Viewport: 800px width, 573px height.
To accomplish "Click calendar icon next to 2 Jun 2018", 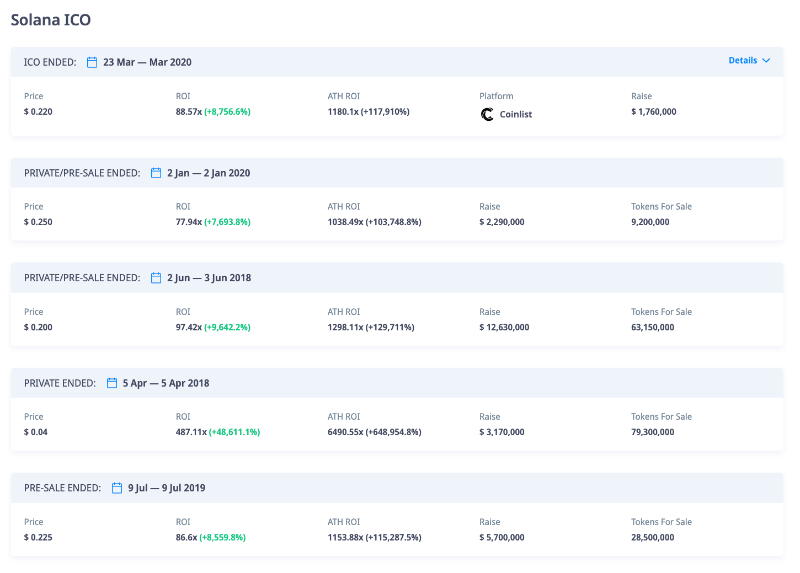I will click(x=156, y=278).
